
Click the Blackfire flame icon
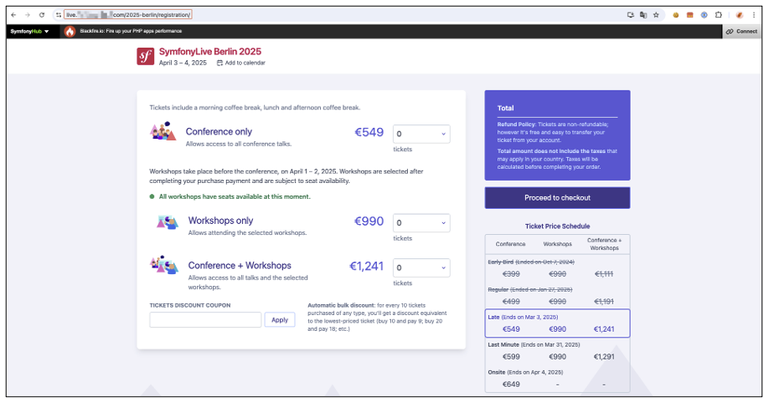coord(70,31)
